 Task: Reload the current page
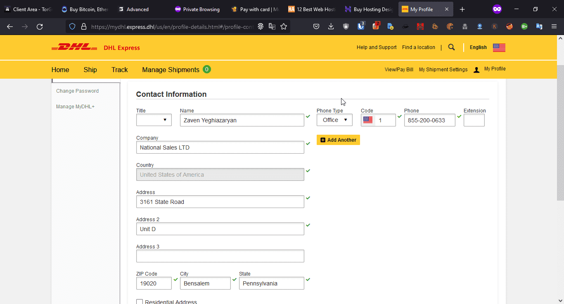[40, 26]
